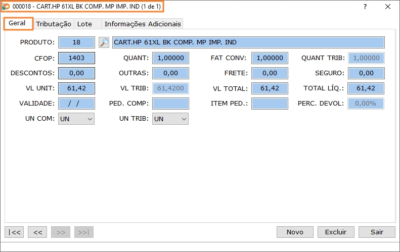Click the VALIDADE date field
The image size is (400, 252).
coord(76,104)
